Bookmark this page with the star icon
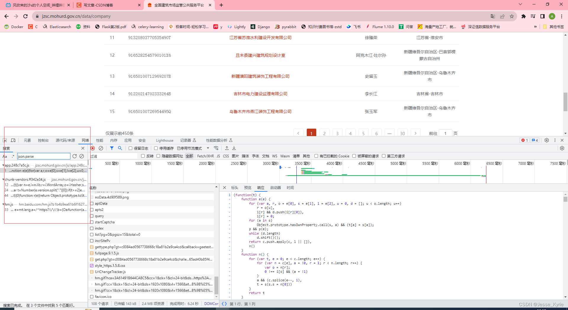 pyautogui.click(x=512, y=16)
